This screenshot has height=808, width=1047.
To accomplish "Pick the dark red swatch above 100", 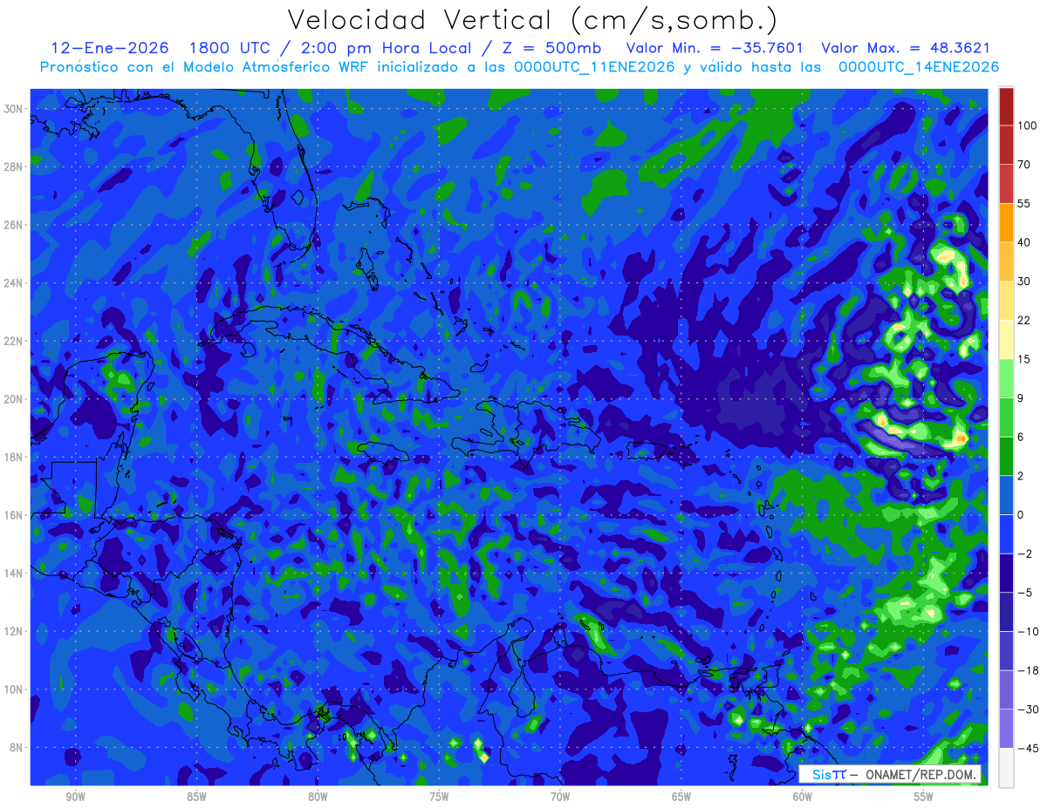I will [x=1006, y=106].
